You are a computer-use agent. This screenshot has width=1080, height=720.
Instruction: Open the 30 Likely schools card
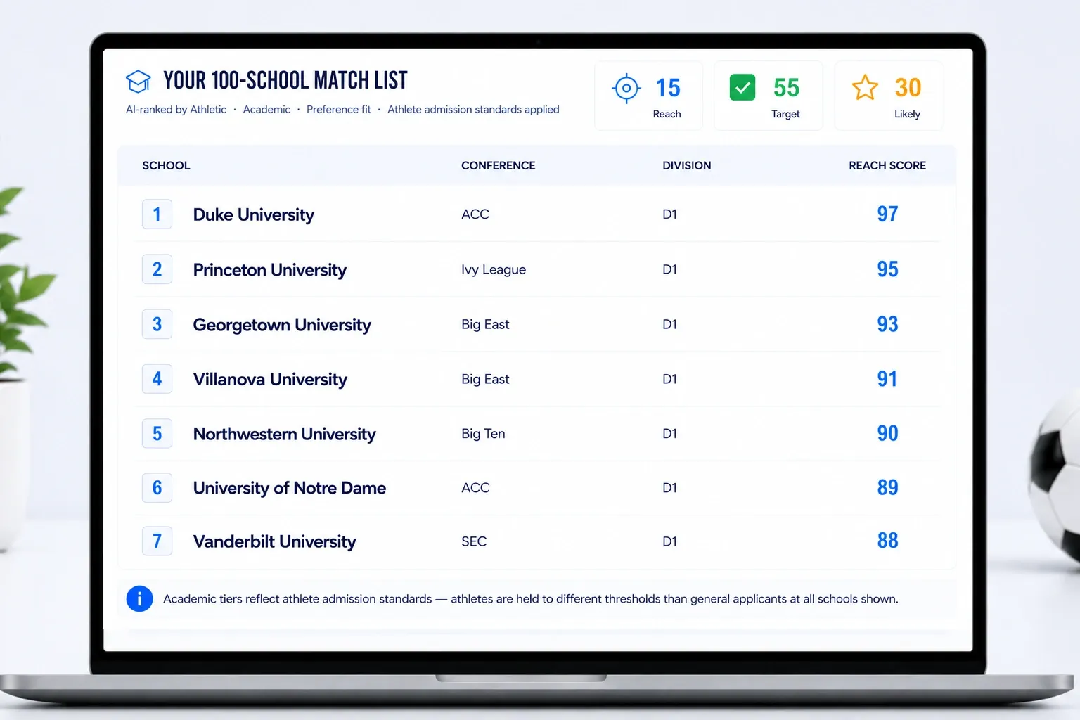[889, 96]
